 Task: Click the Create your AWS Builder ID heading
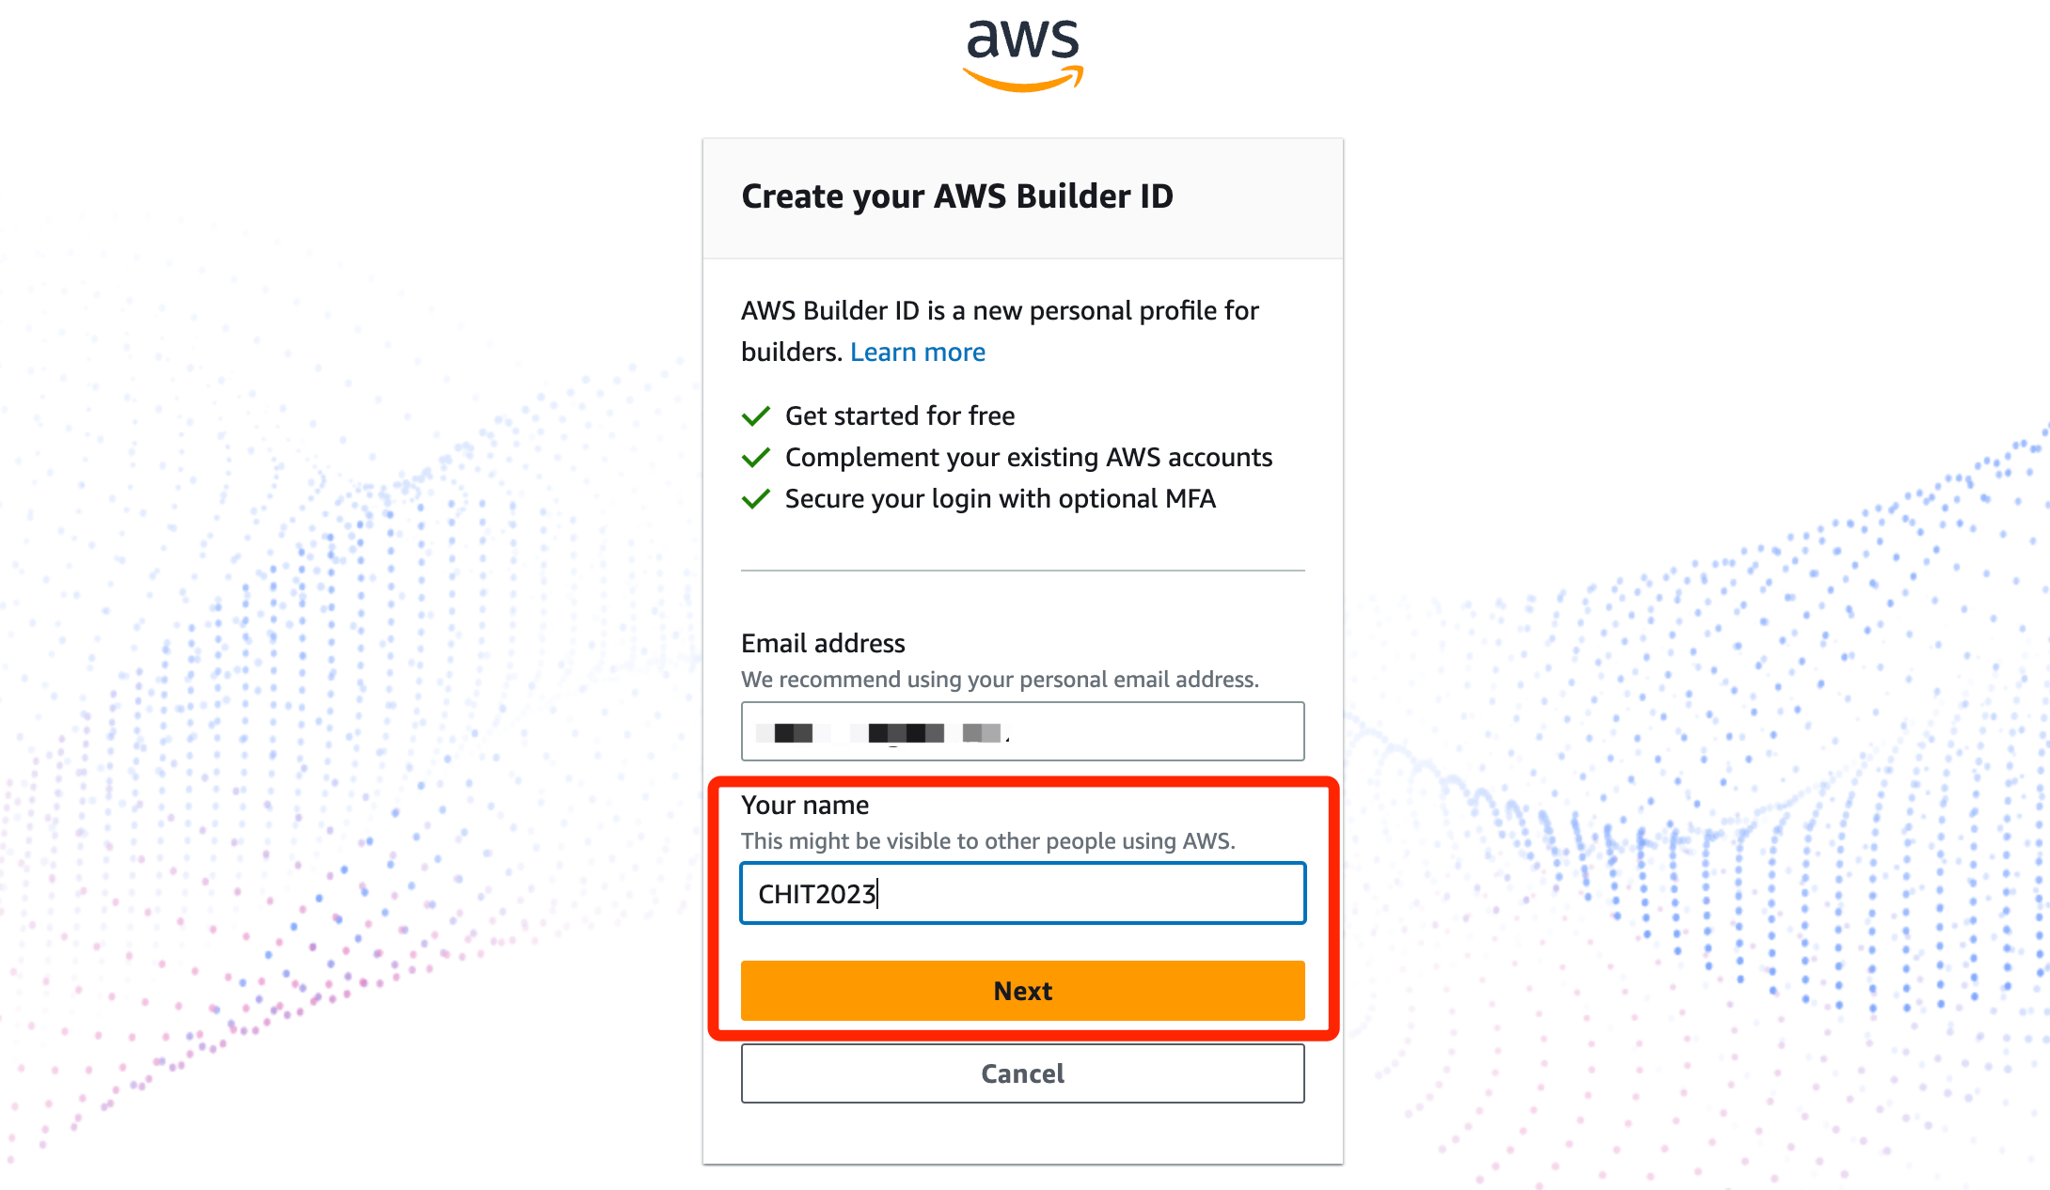(957, 196)
